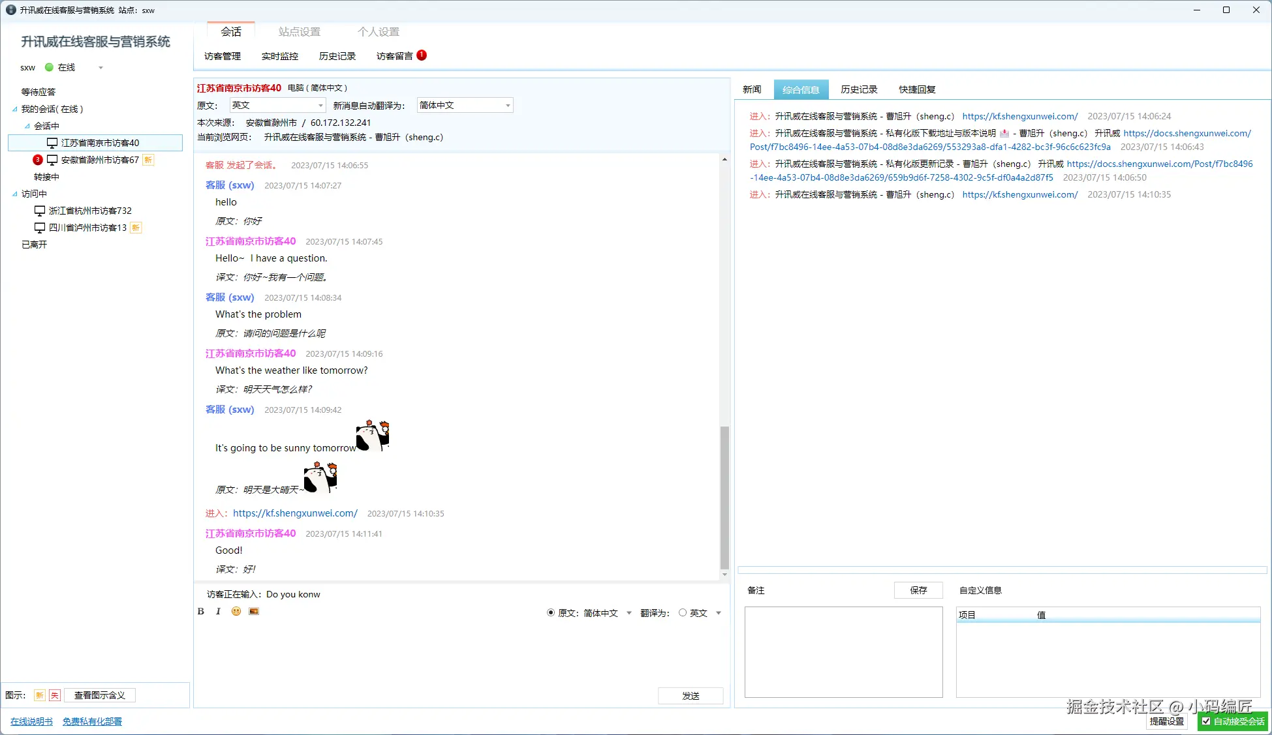Select the 原文 简体中文 radio button

(551, 612)
